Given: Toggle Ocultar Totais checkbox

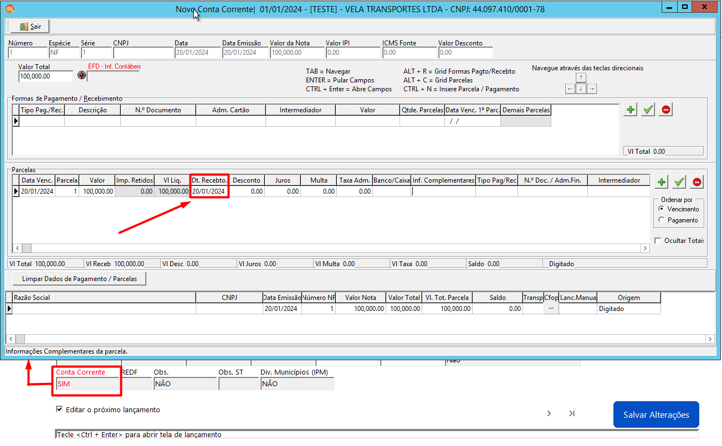Looking at the screenshot, I should tap(658, 241).
